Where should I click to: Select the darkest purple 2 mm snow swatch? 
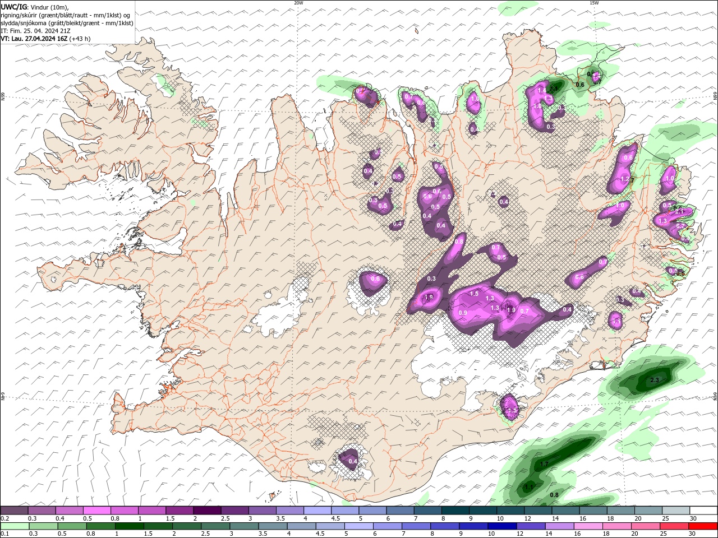pos(206,511)
